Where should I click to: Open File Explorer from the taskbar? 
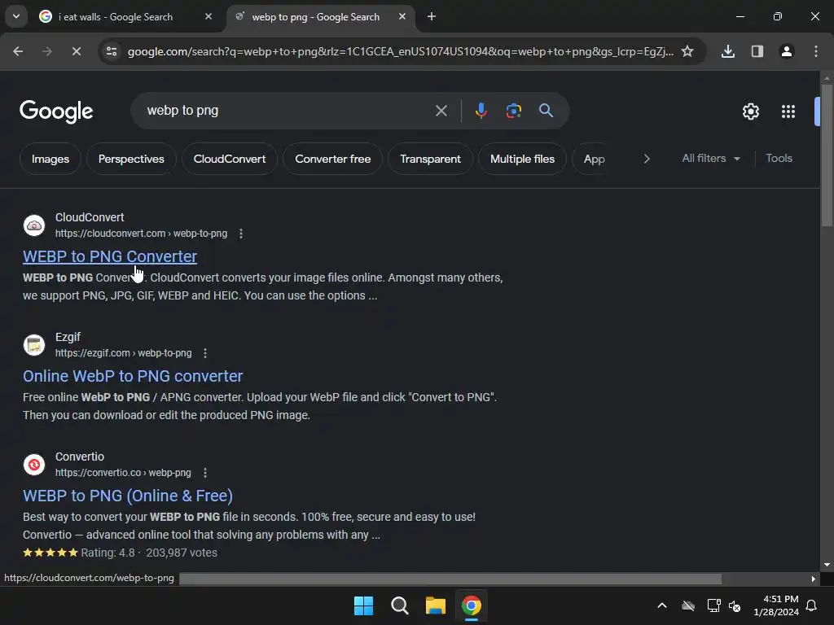pos(436,605)
